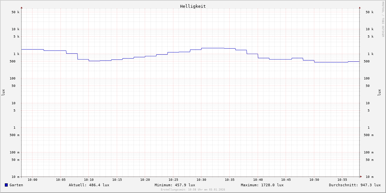Click the Aktuell: 486.4 lux value
Image resolution: width=386 pixels, height=193 pixels.
click(89, 185)
